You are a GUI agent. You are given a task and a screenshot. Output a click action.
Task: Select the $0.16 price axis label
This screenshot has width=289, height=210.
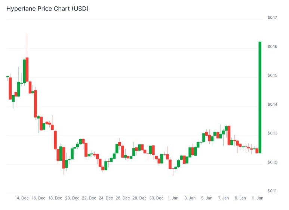pyautogui.click(x=272, y=47)
